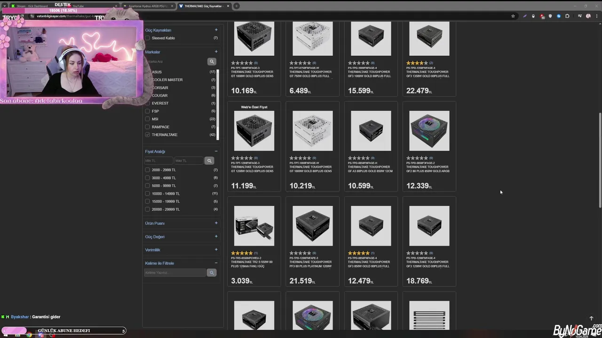This screenshot has height=338, width=602.
Task: Click the Max TL price input field
Action: [x=189, y=161]
